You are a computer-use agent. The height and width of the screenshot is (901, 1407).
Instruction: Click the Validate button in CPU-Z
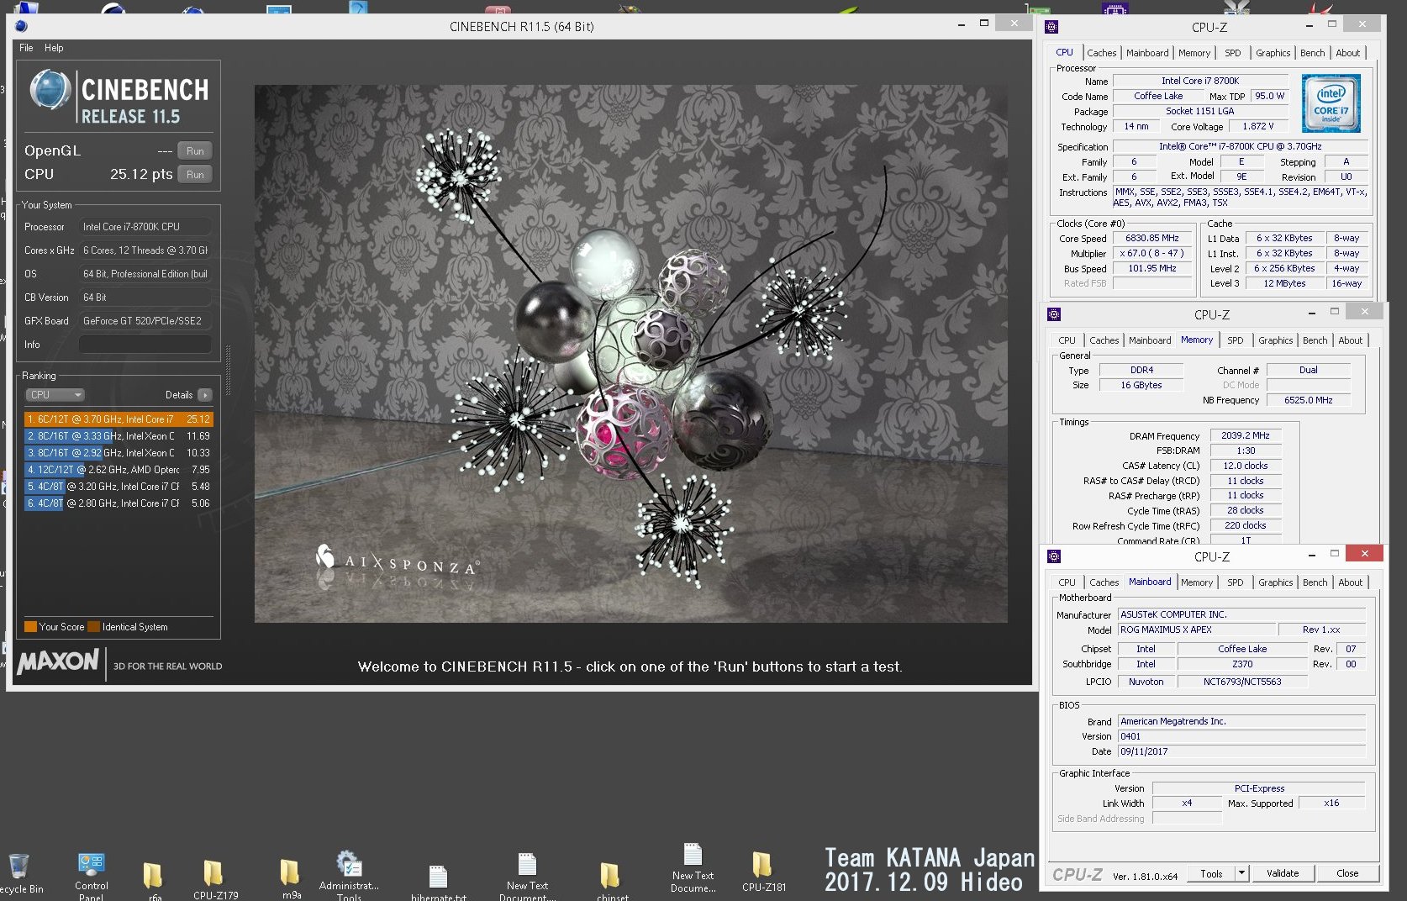pyautogui.click(x=1282, y=873)
